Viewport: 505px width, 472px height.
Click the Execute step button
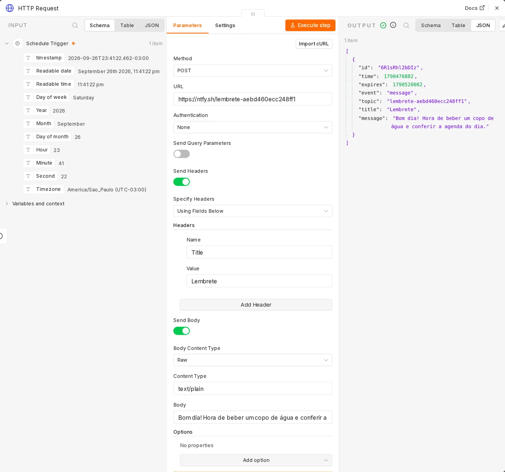(310, 25)
